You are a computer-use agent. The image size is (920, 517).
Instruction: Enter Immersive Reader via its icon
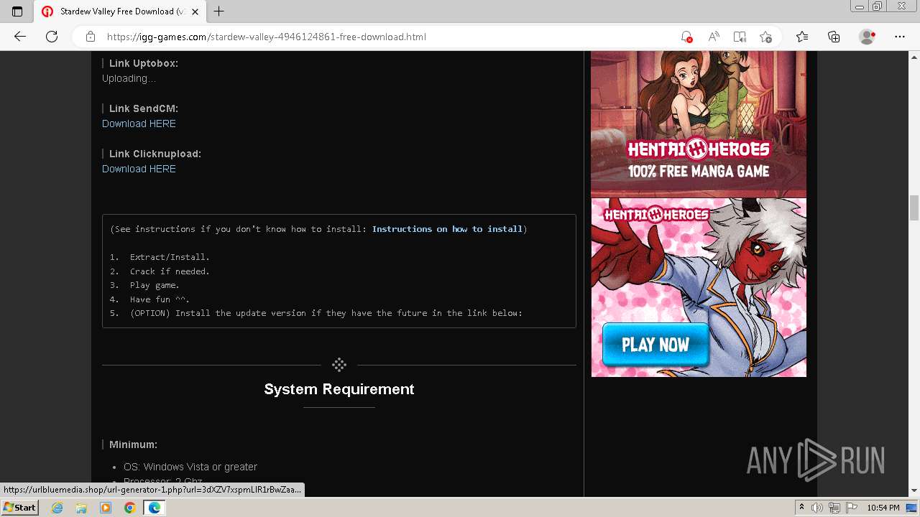(740, 37)
